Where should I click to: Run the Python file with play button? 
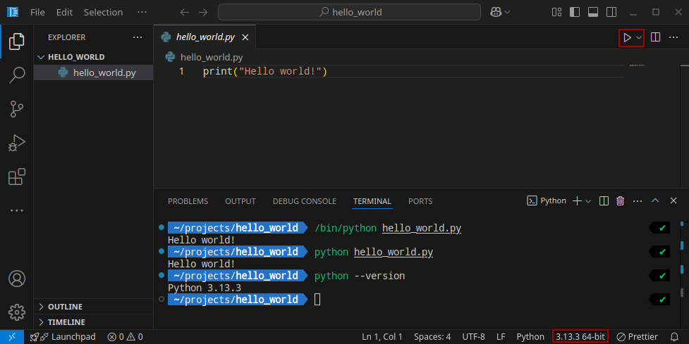(x=627, y=38)
